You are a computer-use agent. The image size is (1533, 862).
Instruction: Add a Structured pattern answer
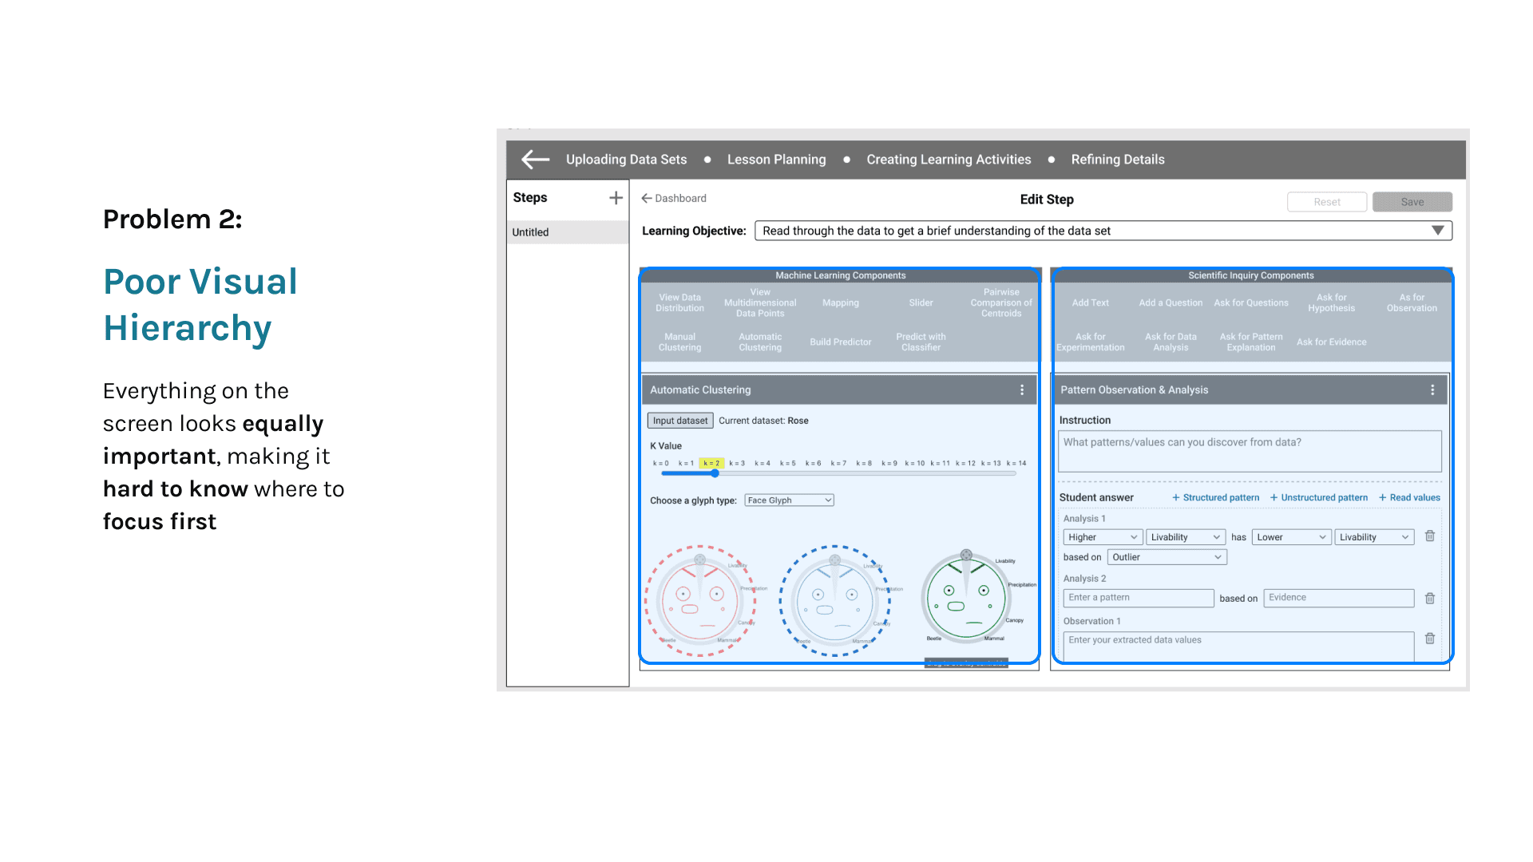coord(1215,497)
